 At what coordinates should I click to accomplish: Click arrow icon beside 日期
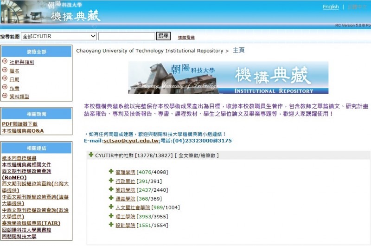5,78
